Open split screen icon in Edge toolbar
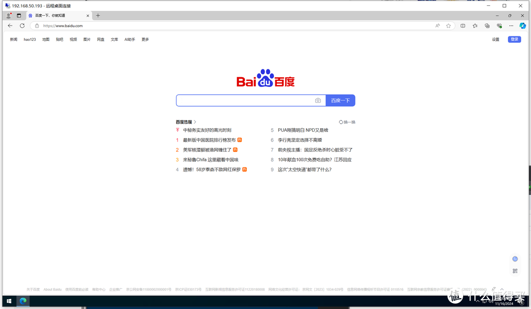Screen dimensions: 531x309 point(463,26)
